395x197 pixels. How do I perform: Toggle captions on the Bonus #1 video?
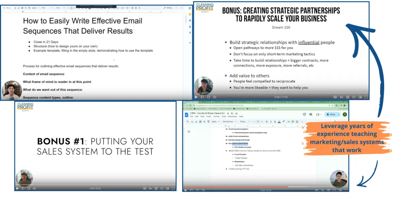tap(145, 188)
